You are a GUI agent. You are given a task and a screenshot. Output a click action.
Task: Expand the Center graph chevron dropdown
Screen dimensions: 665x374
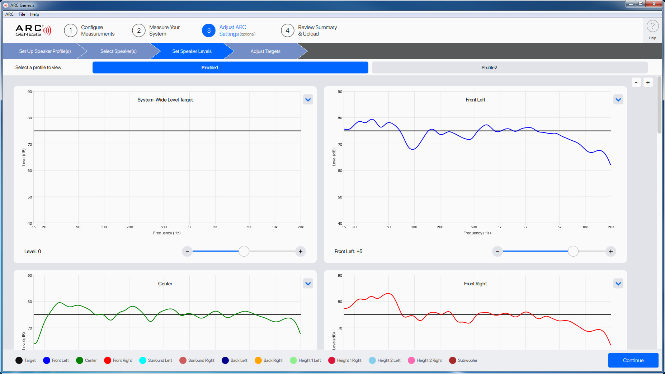[x=308, y=284]
